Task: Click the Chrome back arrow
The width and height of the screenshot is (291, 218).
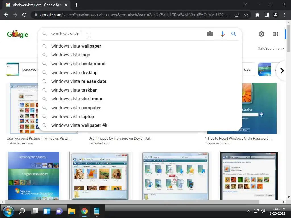Action: [6, 15]
